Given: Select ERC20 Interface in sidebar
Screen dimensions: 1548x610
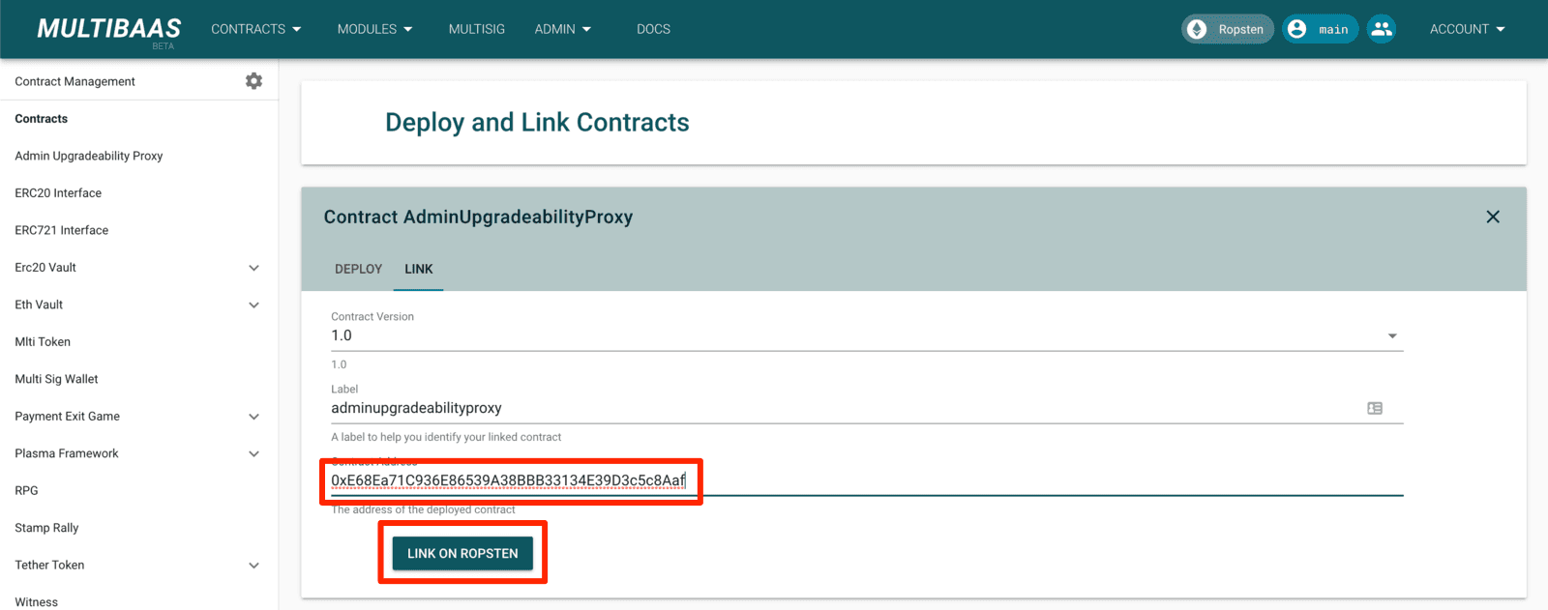Looking at the screenshot, I should coord(58,193).
